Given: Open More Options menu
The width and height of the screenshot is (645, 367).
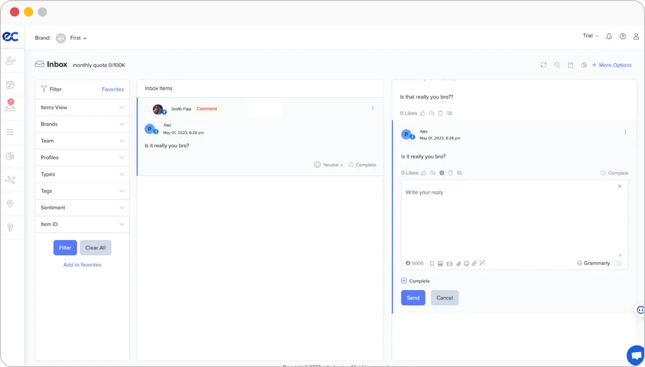Looking at the screenshot, I should [x=612, y=65].
